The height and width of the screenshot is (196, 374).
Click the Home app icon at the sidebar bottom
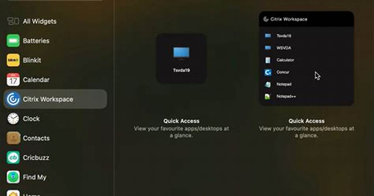coord(13,193)
